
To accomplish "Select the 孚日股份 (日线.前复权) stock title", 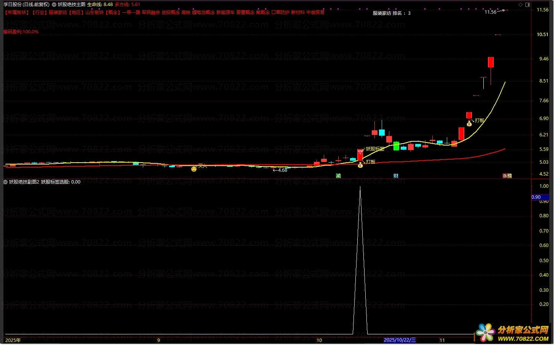I will (x=27, y=5).
